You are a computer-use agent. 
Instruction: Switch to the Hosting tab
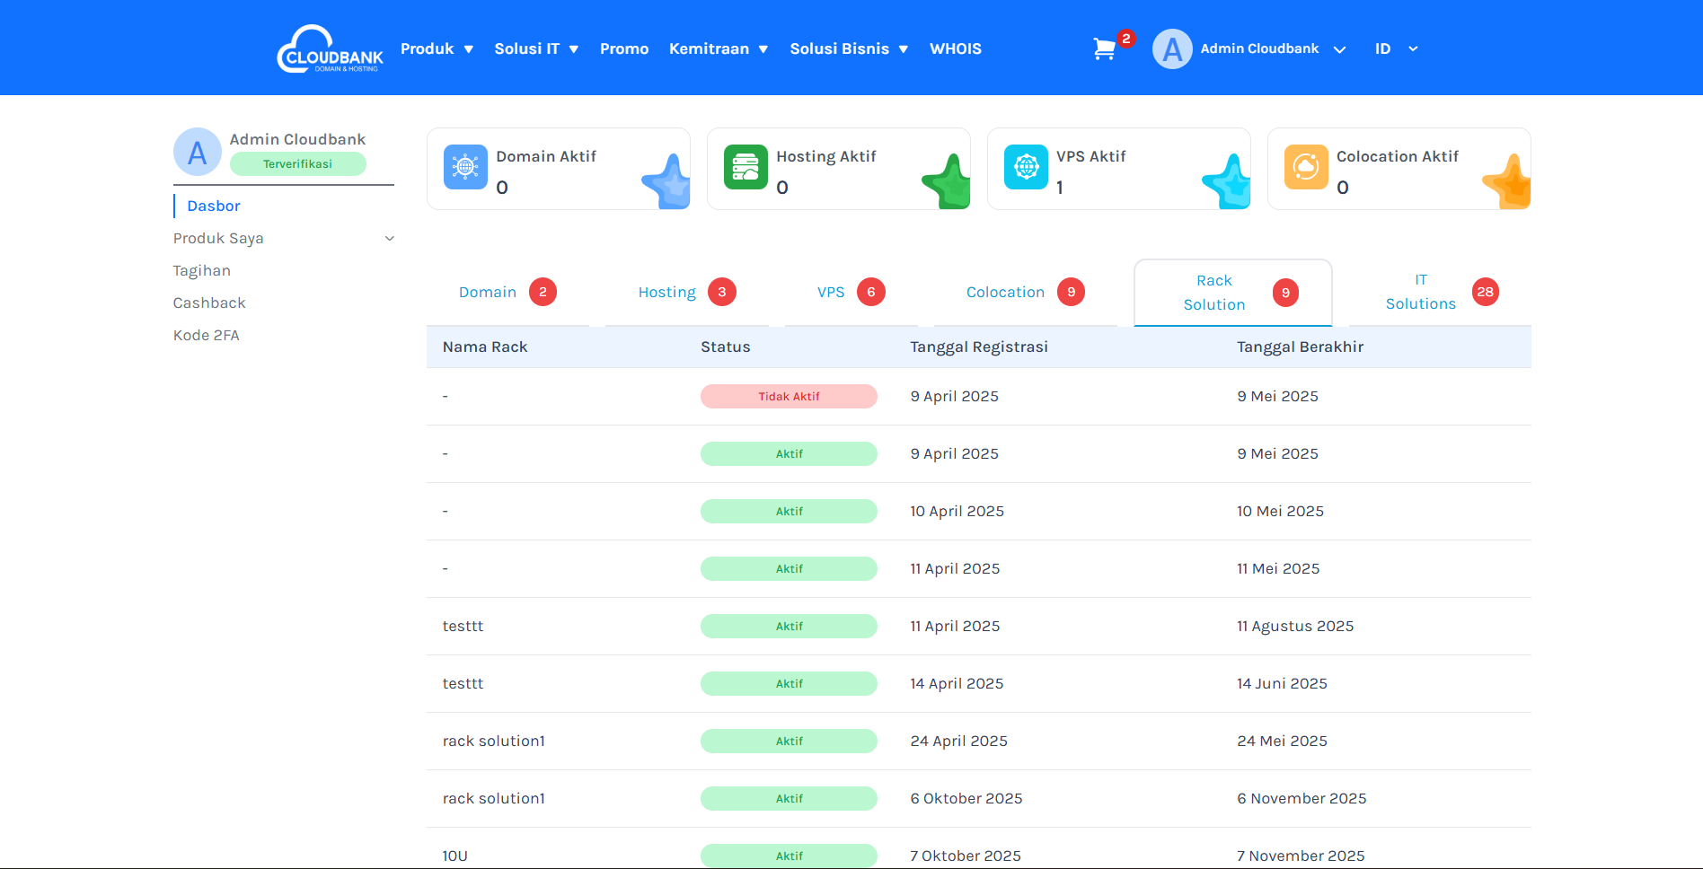(x=667, y=293)
